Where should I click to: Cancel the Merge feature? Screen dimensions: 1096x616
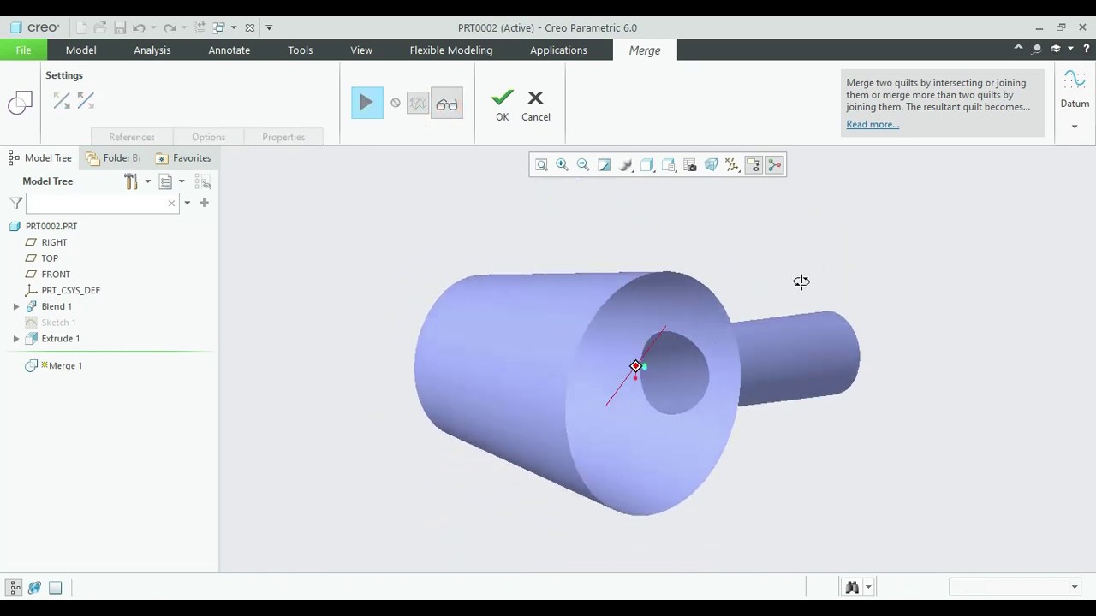point(536,104)
